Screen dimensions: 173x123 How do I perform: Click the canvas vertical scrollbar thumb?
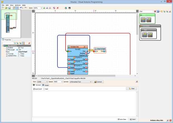click(137, 25)
